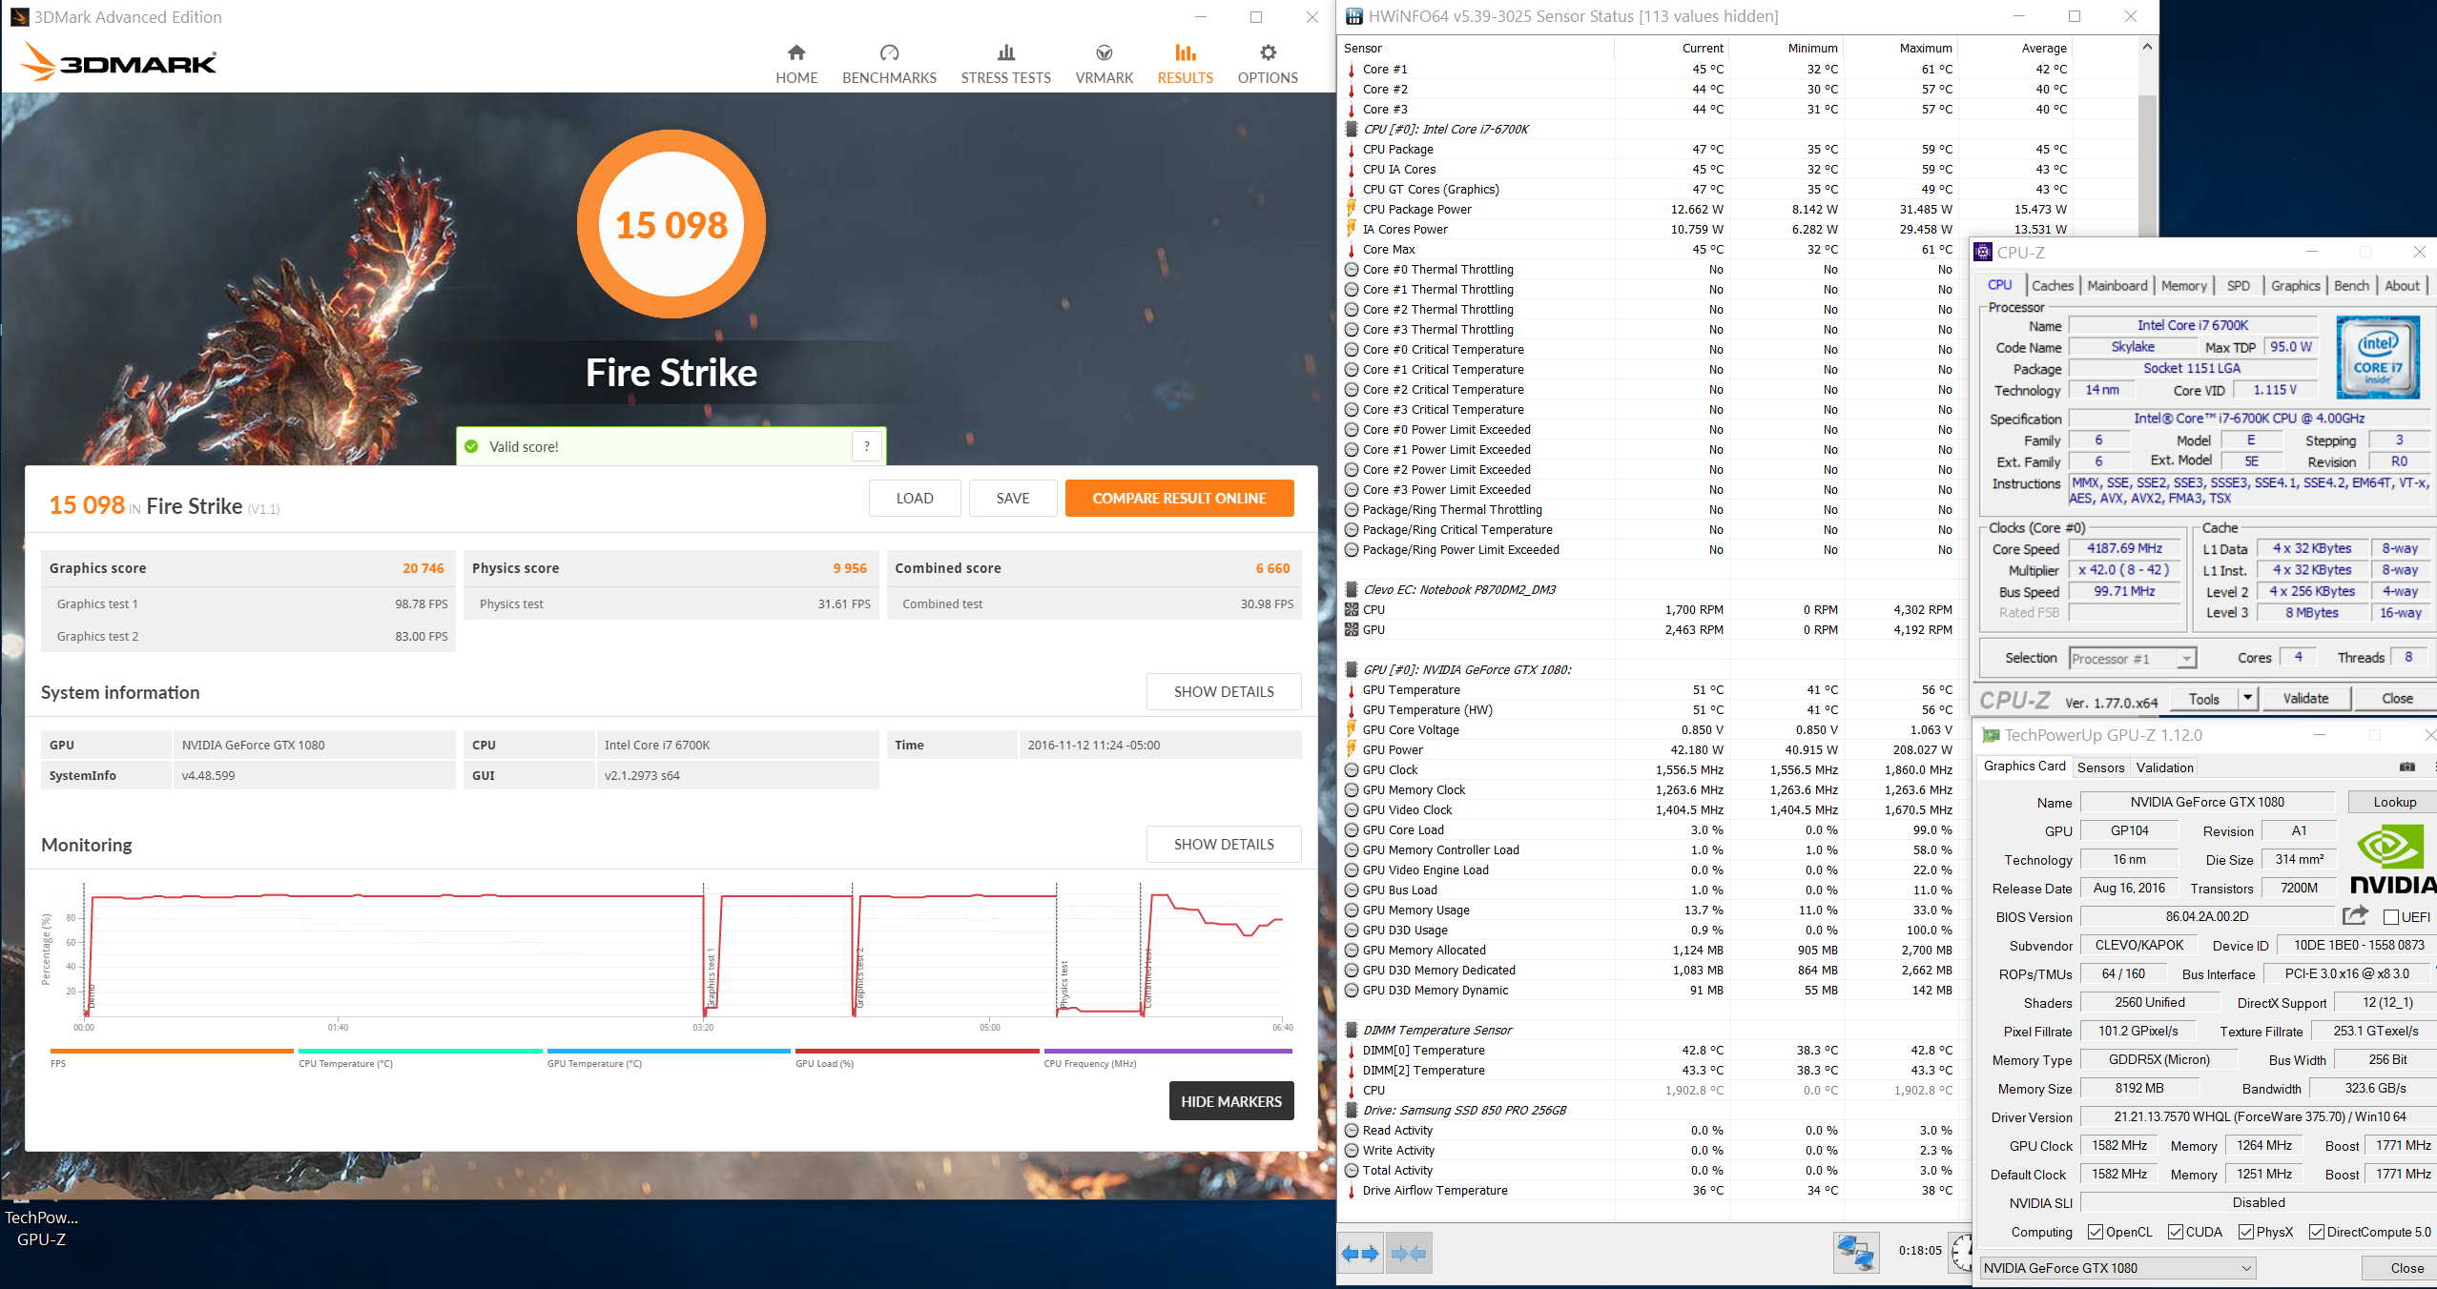Toggle the OpenCL checkbox

click(2096, 1232)
